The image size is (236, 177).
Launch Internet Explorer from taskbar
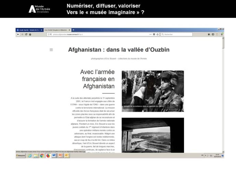pyautogui.click(x=30, y=156)
